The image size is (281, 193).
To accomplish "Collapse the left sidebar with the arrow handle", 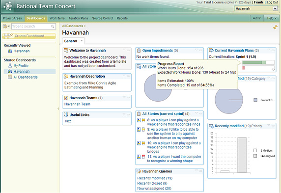I will tap(58, 109).
